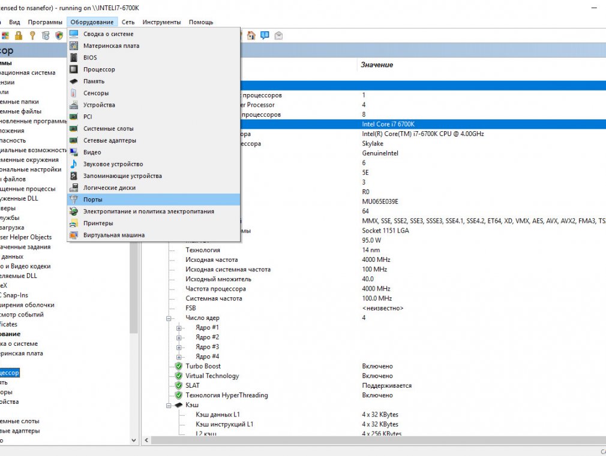Open the Помощь menu
The image size is (606, 456).
[x=201, y=22]
